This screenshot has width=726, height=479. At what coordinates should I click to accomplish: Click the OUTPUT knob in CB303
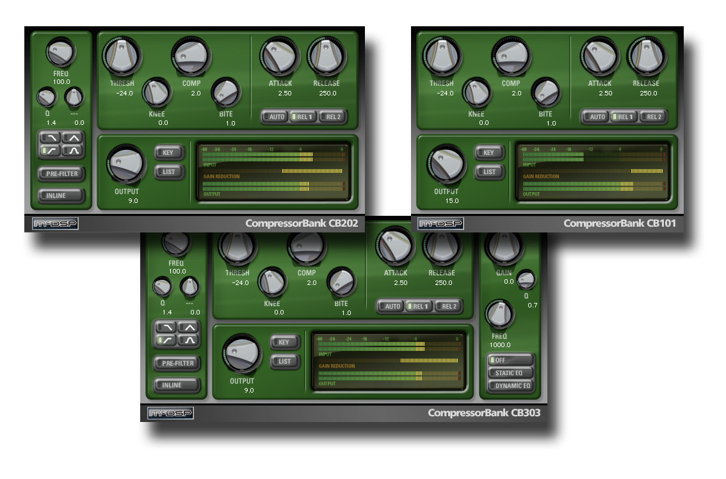point(242,354)
